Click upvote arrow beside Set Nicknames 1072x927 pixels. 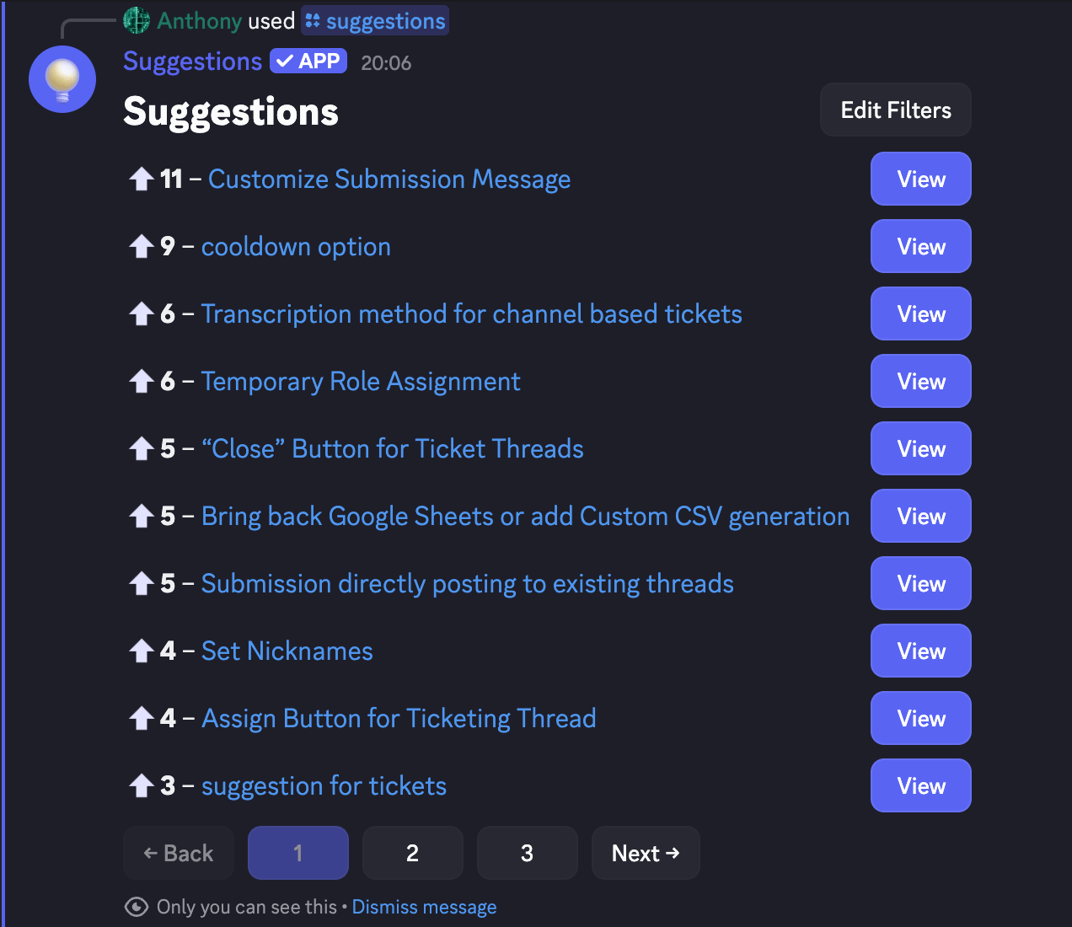point(141,651)
